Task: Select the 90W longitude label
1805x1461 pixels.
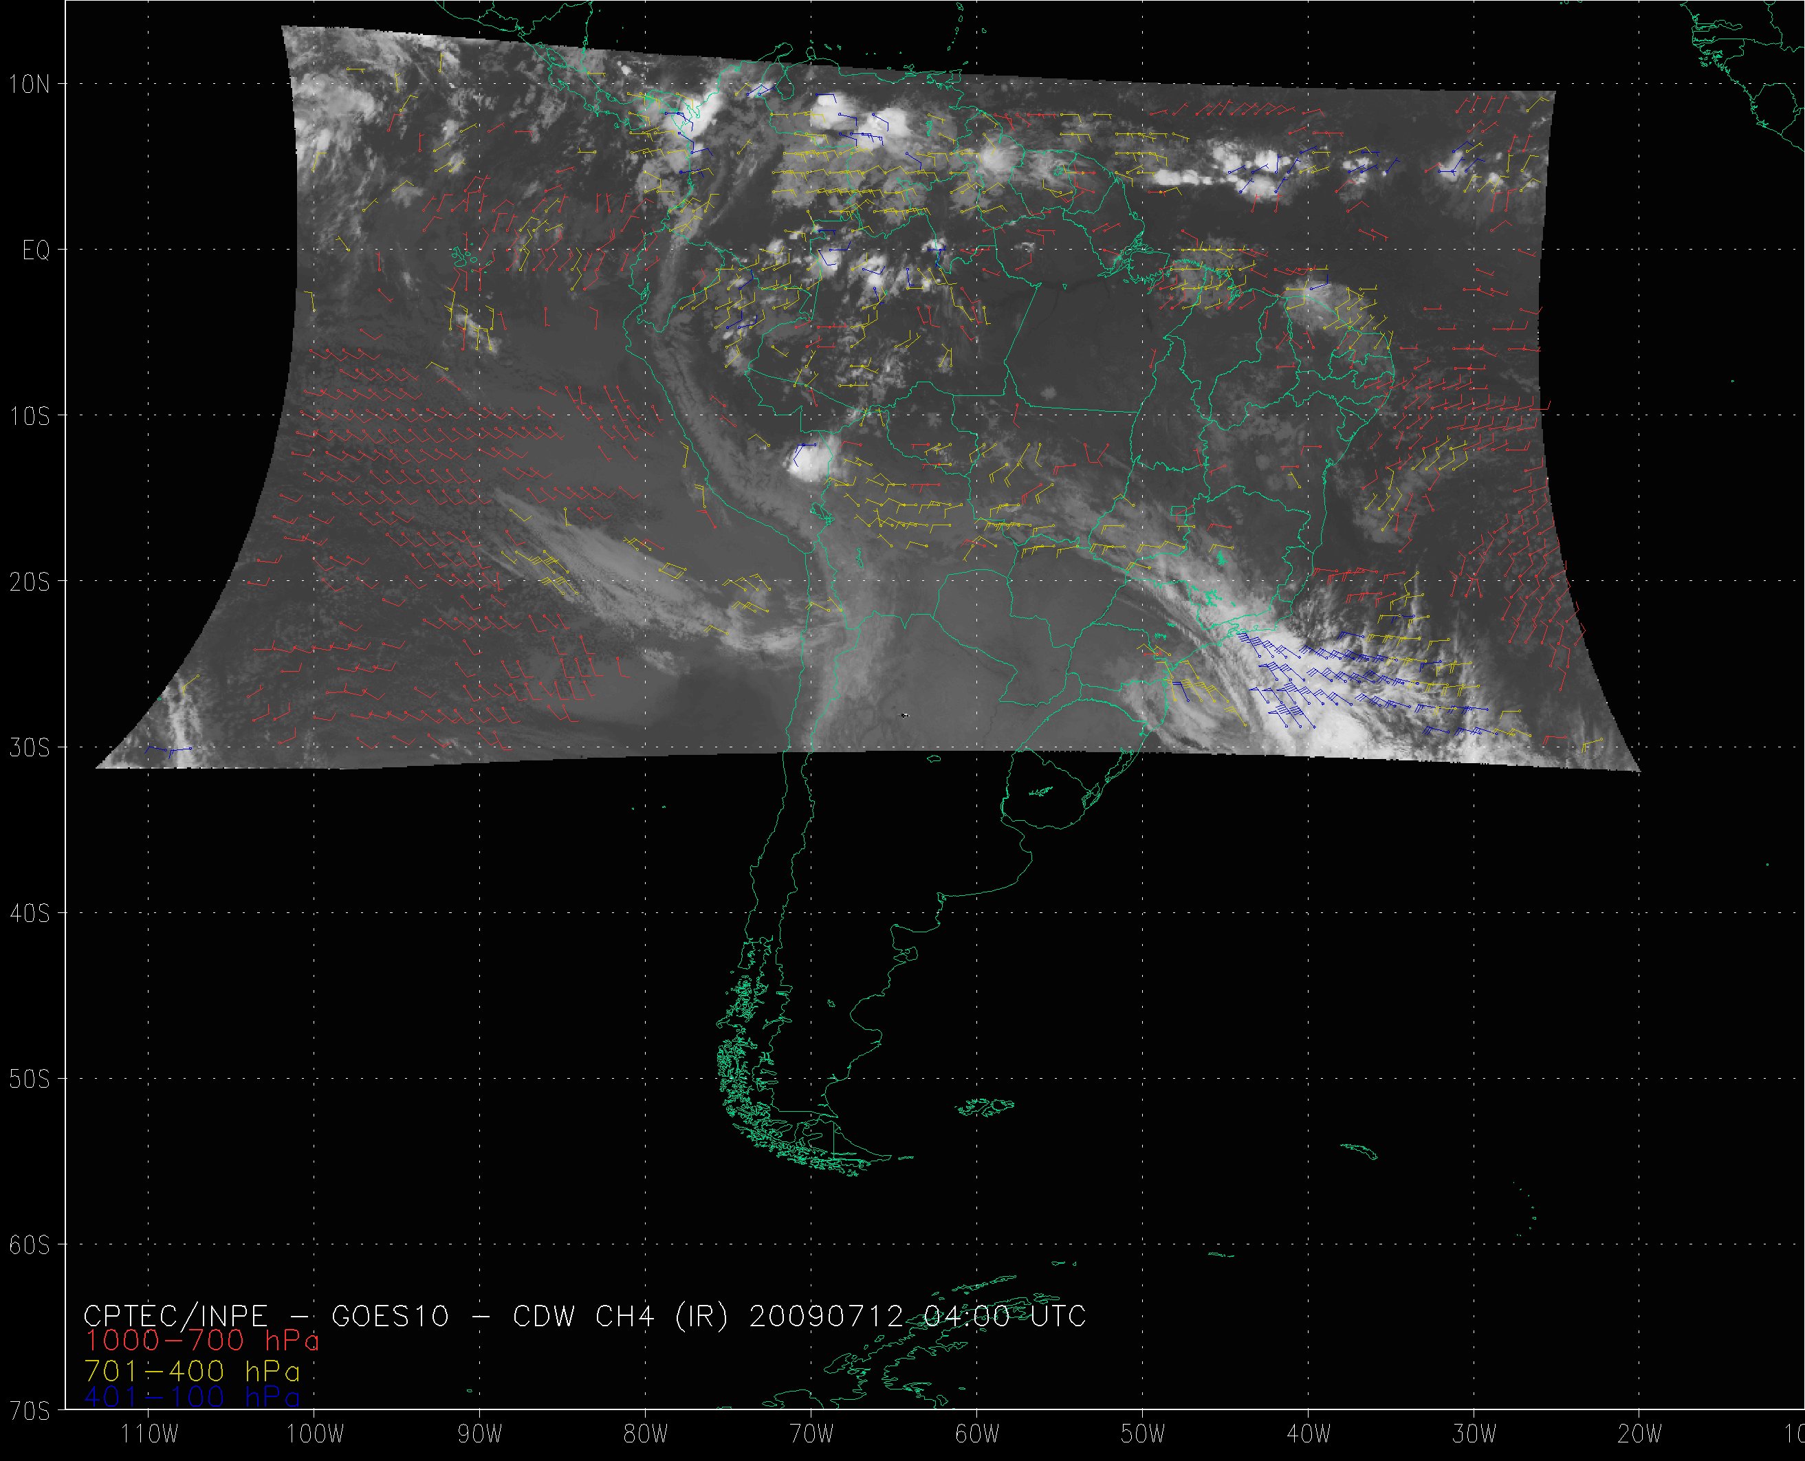Action: [481, 1434]
